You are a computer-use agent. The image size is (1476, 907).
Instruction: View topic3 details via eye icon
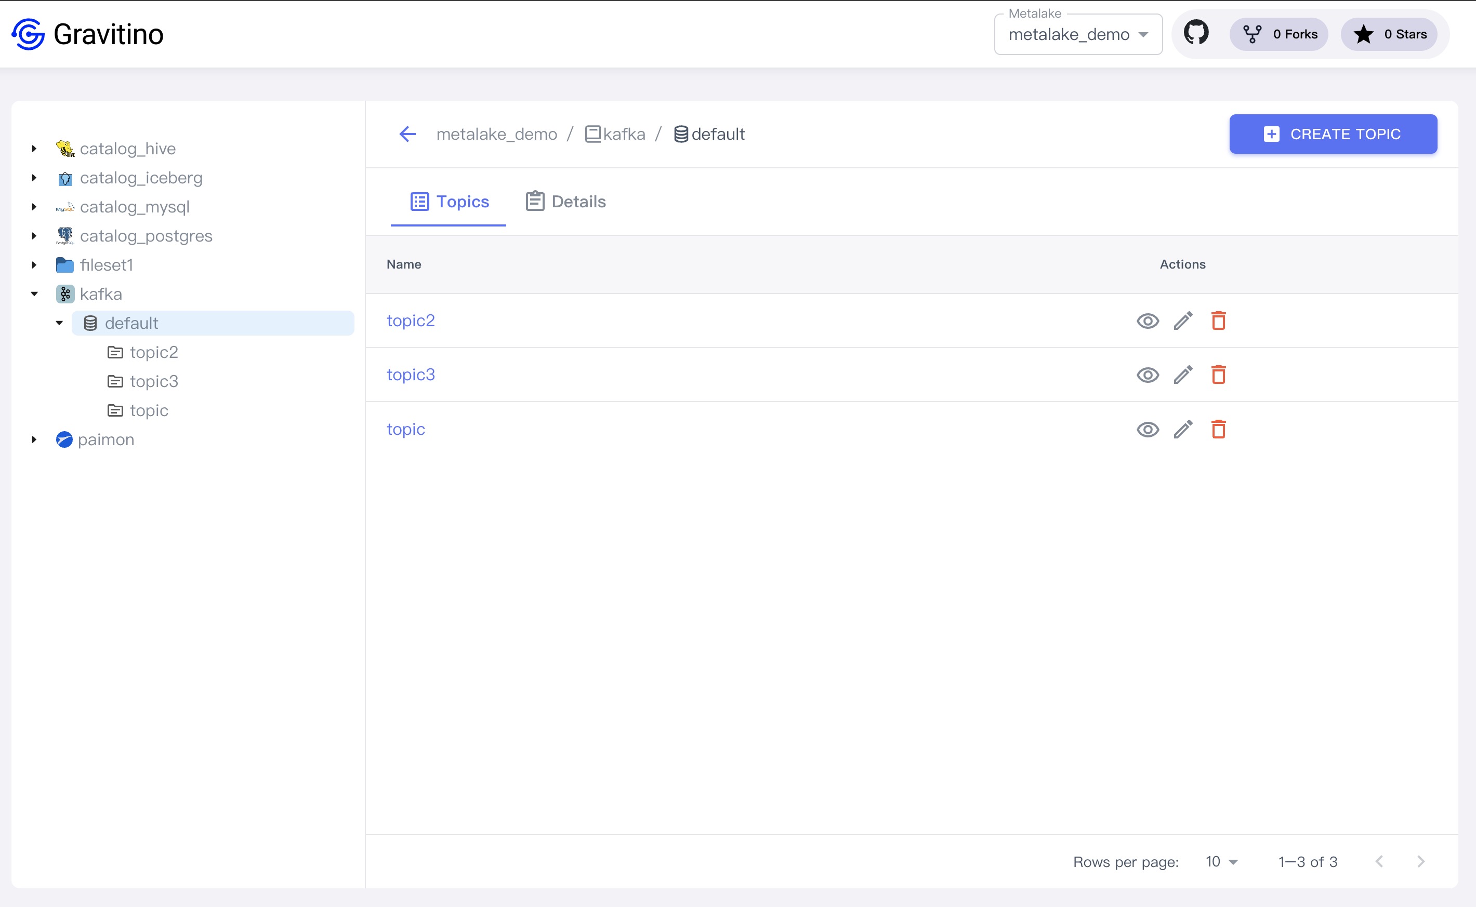[x=1147, y=375]
